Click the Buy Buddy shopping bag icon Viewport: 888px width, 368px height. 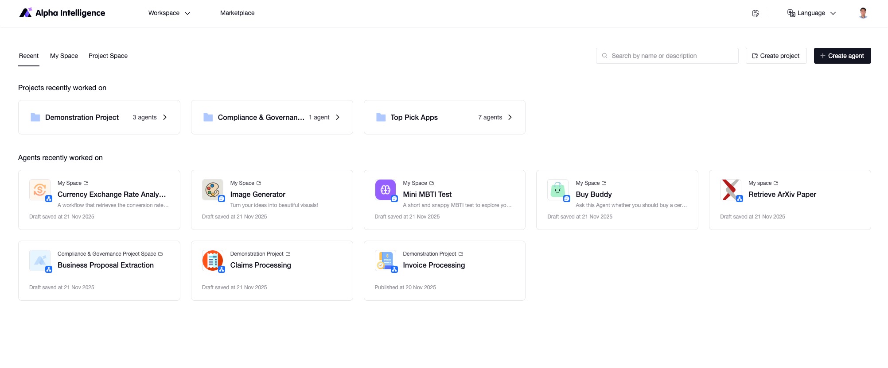coord(558,190)
